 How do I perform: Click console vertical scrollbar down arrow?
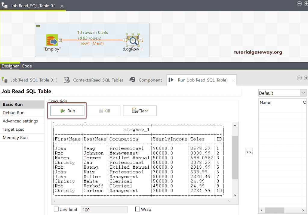[235, 195]
